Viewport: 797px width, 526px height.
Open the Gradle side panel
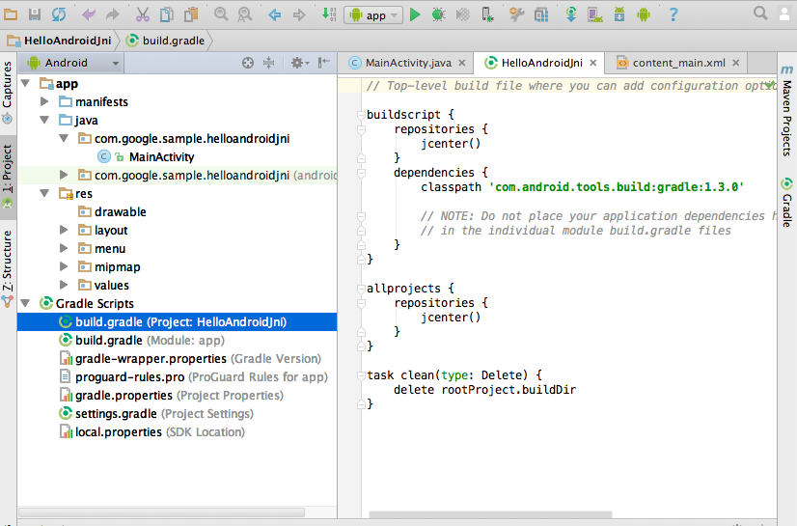click(786, 203)
